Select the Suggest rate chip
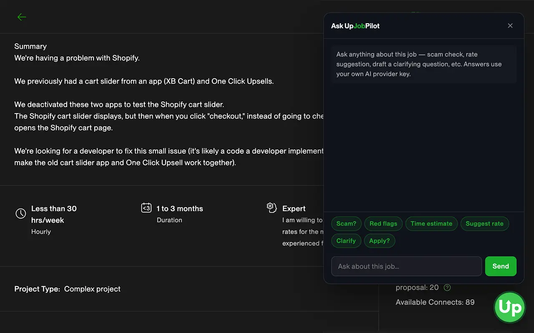Image resolution: width=534 pixels, height=333 pixels. pyautogui.click(x=484, y=224)
